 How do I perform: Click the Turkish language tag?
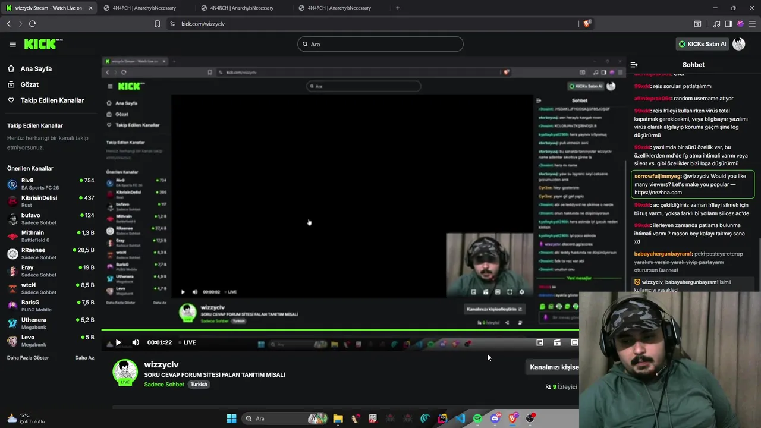(x=199, y=385)
